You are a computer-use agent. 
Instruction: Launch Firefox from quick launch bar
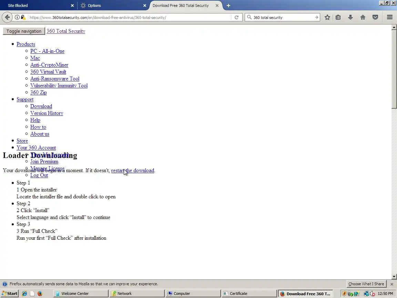click(x=40, y=294)
